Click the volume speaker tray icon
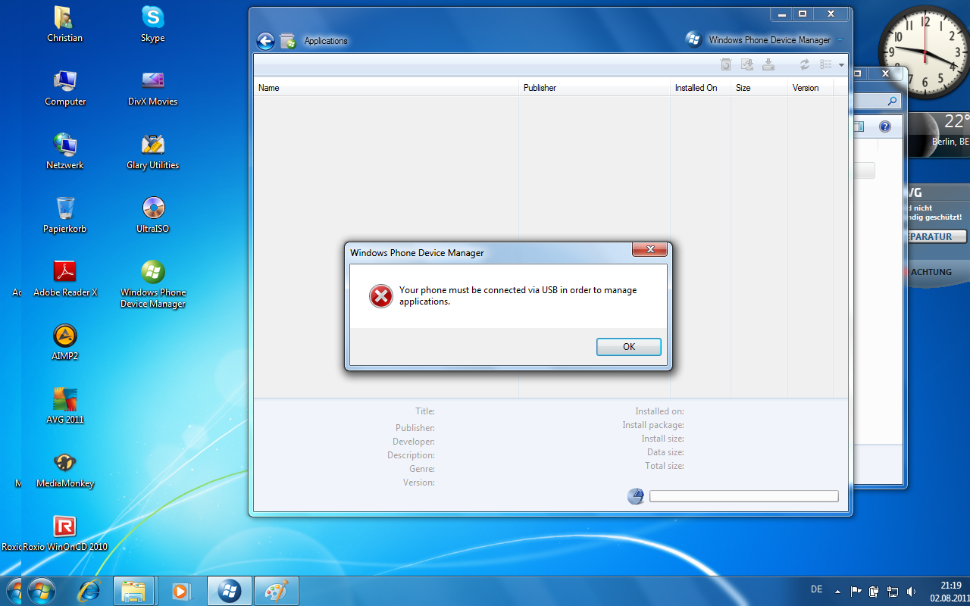Viewport: 970px width, 606px height. point(911,591)
